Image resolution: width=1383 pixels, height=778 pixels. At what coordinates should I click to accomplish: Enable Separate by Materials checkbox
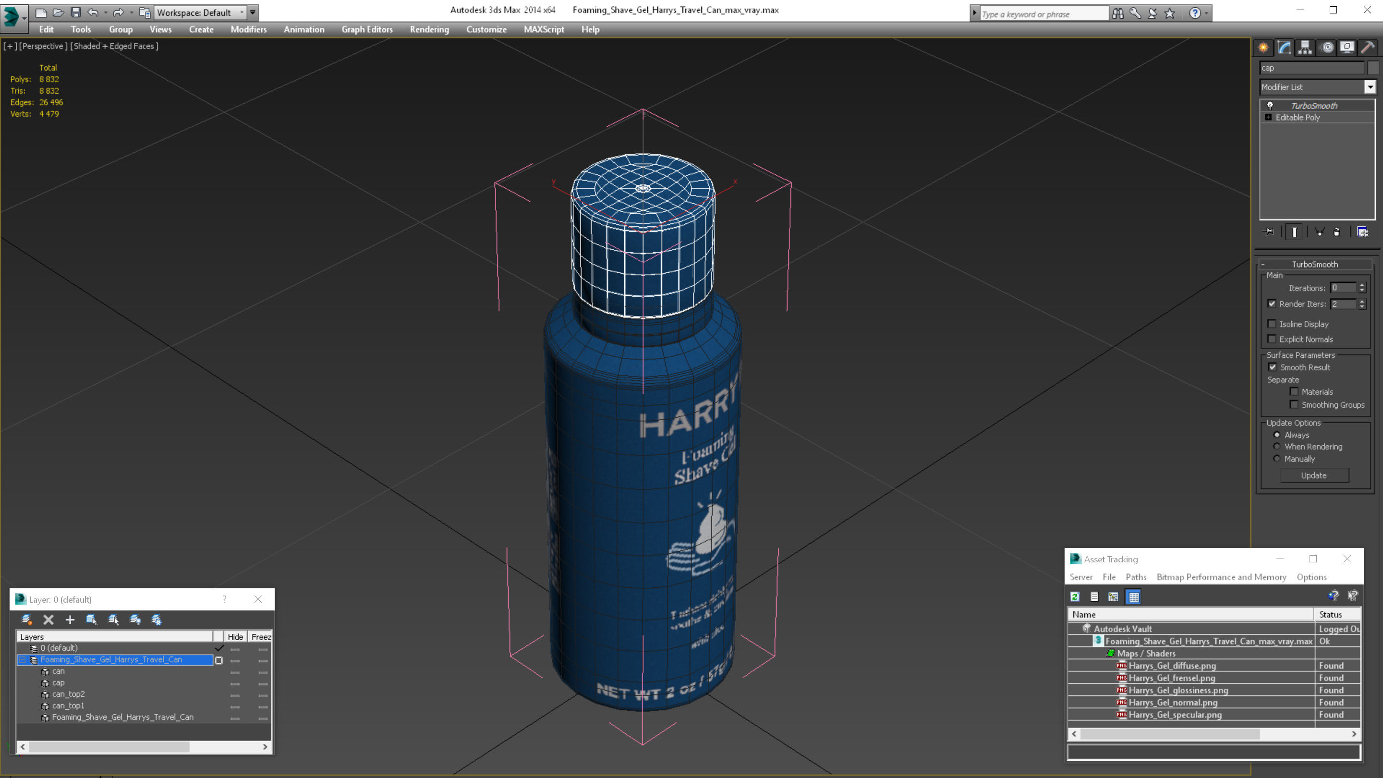pos(1294,391)
